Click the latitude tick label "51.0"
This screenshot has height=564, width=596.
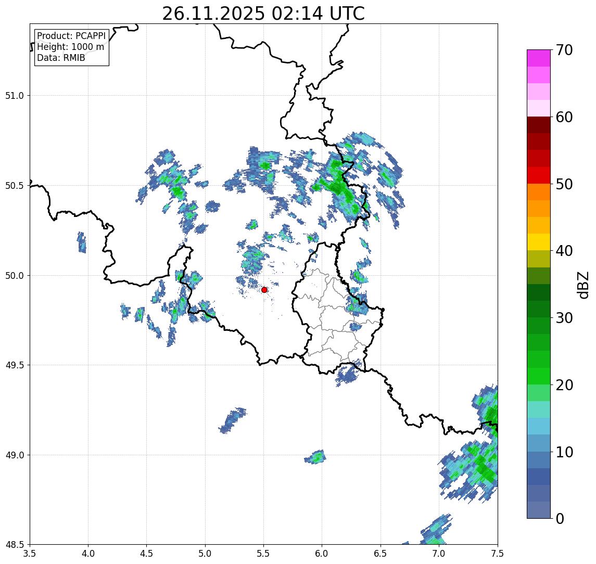pyautogui.click(x=15, y=96)
